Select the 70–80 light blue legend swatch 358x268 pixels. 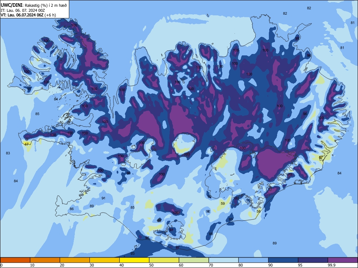tap(223, 260)
